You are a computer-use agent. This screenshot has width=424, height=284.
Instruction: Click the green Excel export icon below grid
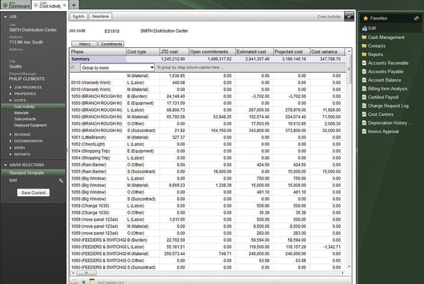(83, 282)
